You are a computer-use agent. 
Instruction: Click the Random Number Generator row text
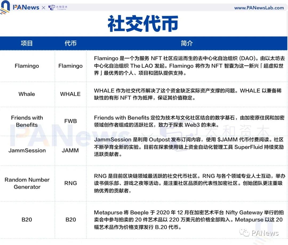click(27, 183)
